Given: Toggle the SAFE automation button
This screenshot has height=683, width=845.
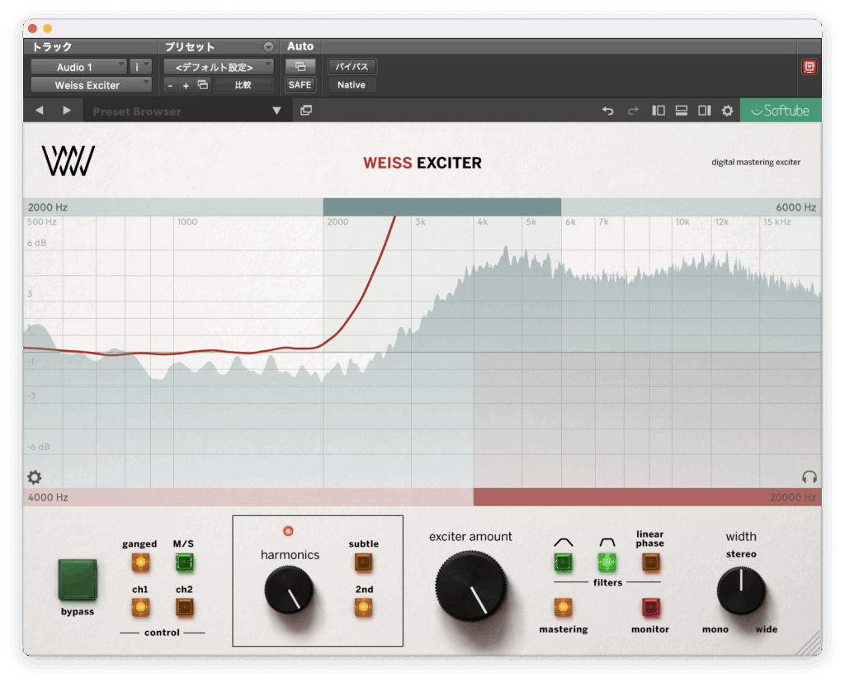Looking at the screenshot, I should pyautogui.click(x=300, y=85).
